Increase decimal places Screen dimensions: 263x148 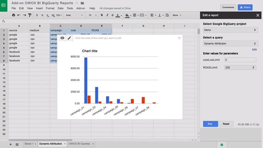click(x=53, y=15)
